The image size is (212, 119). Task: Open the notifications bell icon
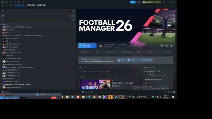[139, 2]
